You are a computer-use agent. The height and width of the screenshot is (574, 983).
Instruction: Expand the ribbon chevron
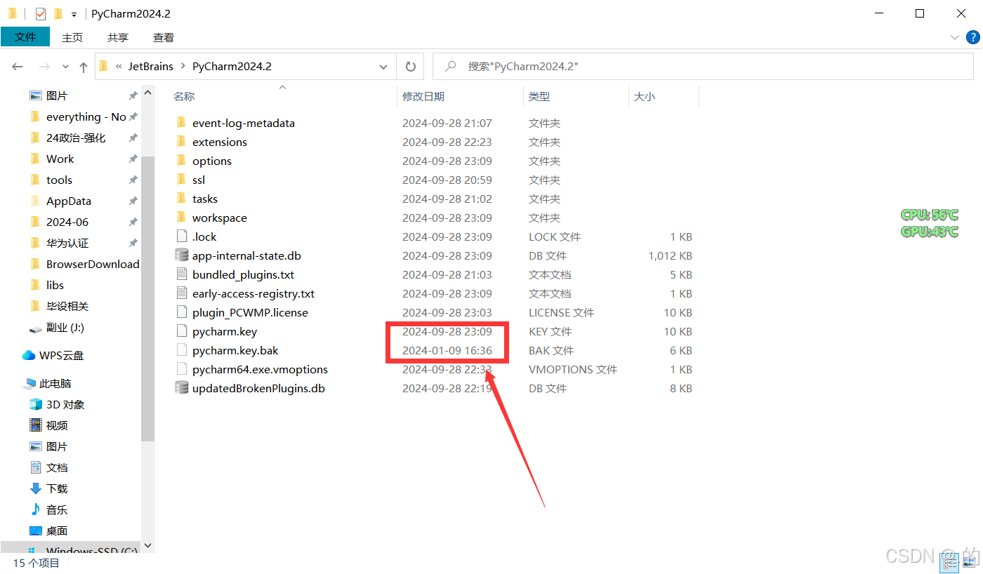(955, 37)
